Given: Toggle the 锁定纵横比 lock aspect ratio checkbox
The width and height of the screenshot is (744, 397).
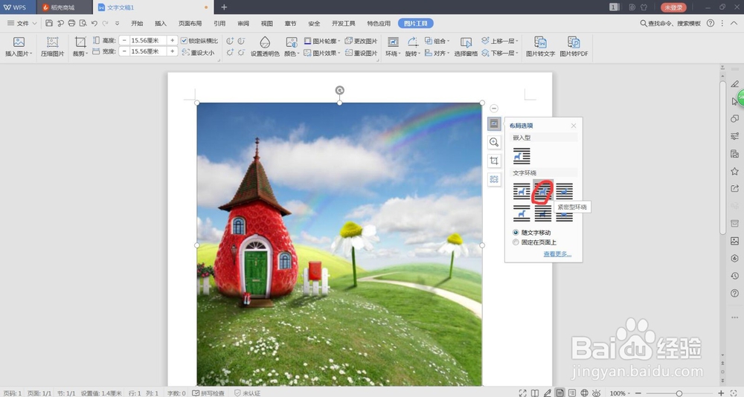Looking at the screenshot, I should (184, 41).
